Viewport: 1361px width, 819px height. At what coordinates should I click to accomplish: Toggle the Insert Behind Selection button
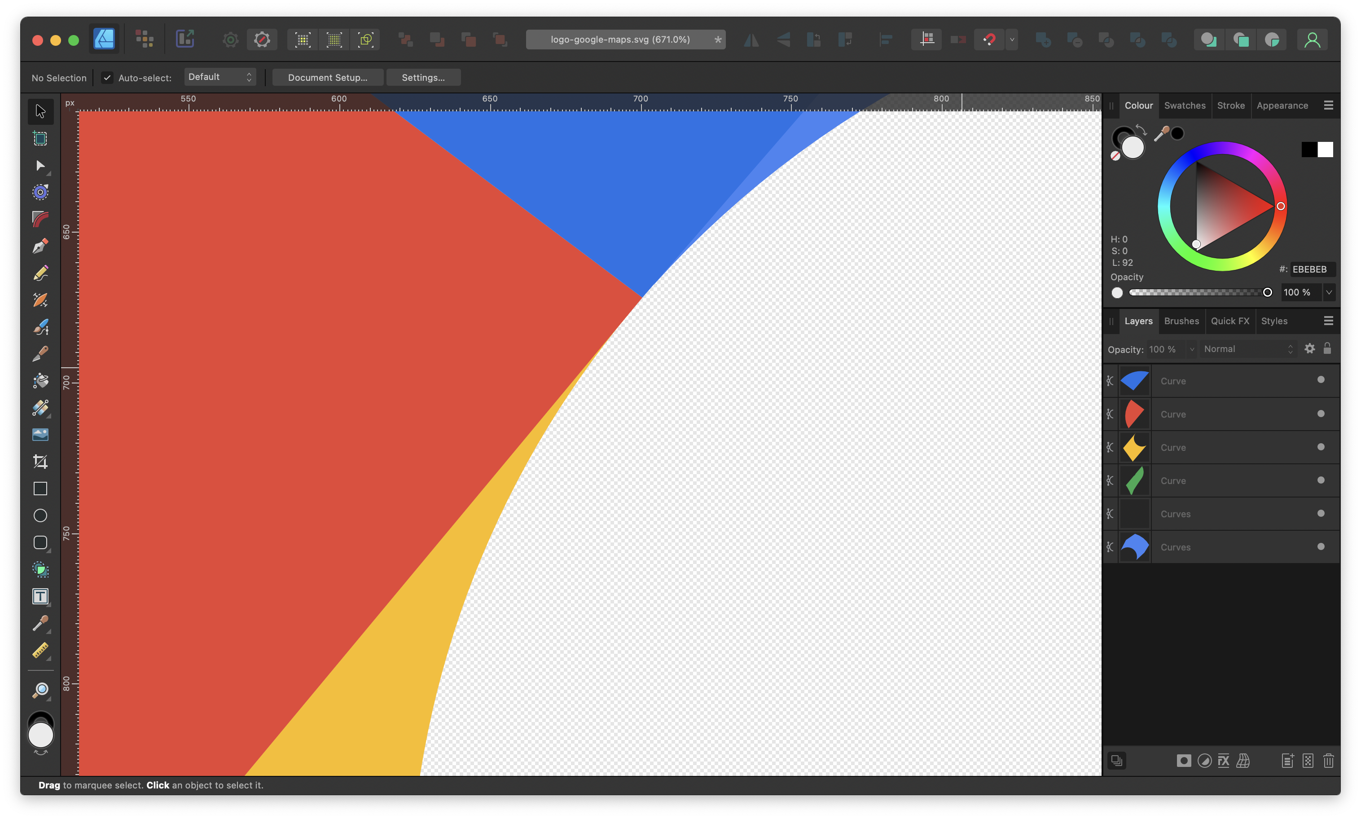pyautogui.click(x=1209, y=40)
